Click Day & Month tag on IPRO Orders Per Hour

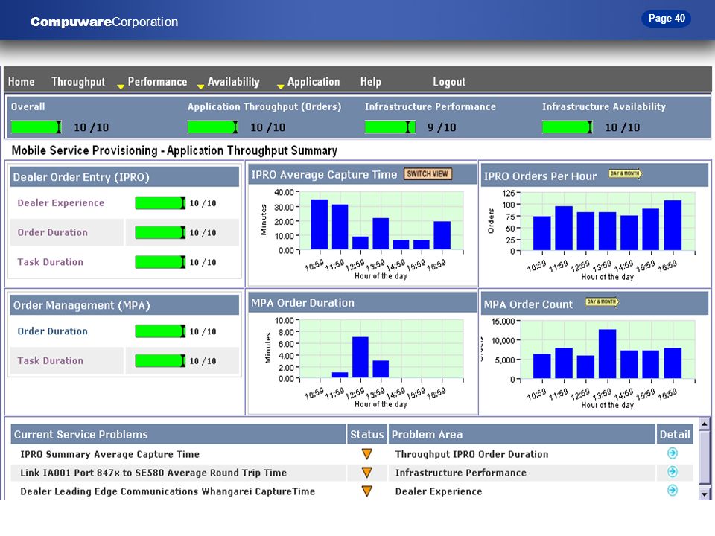pos(625,173)
